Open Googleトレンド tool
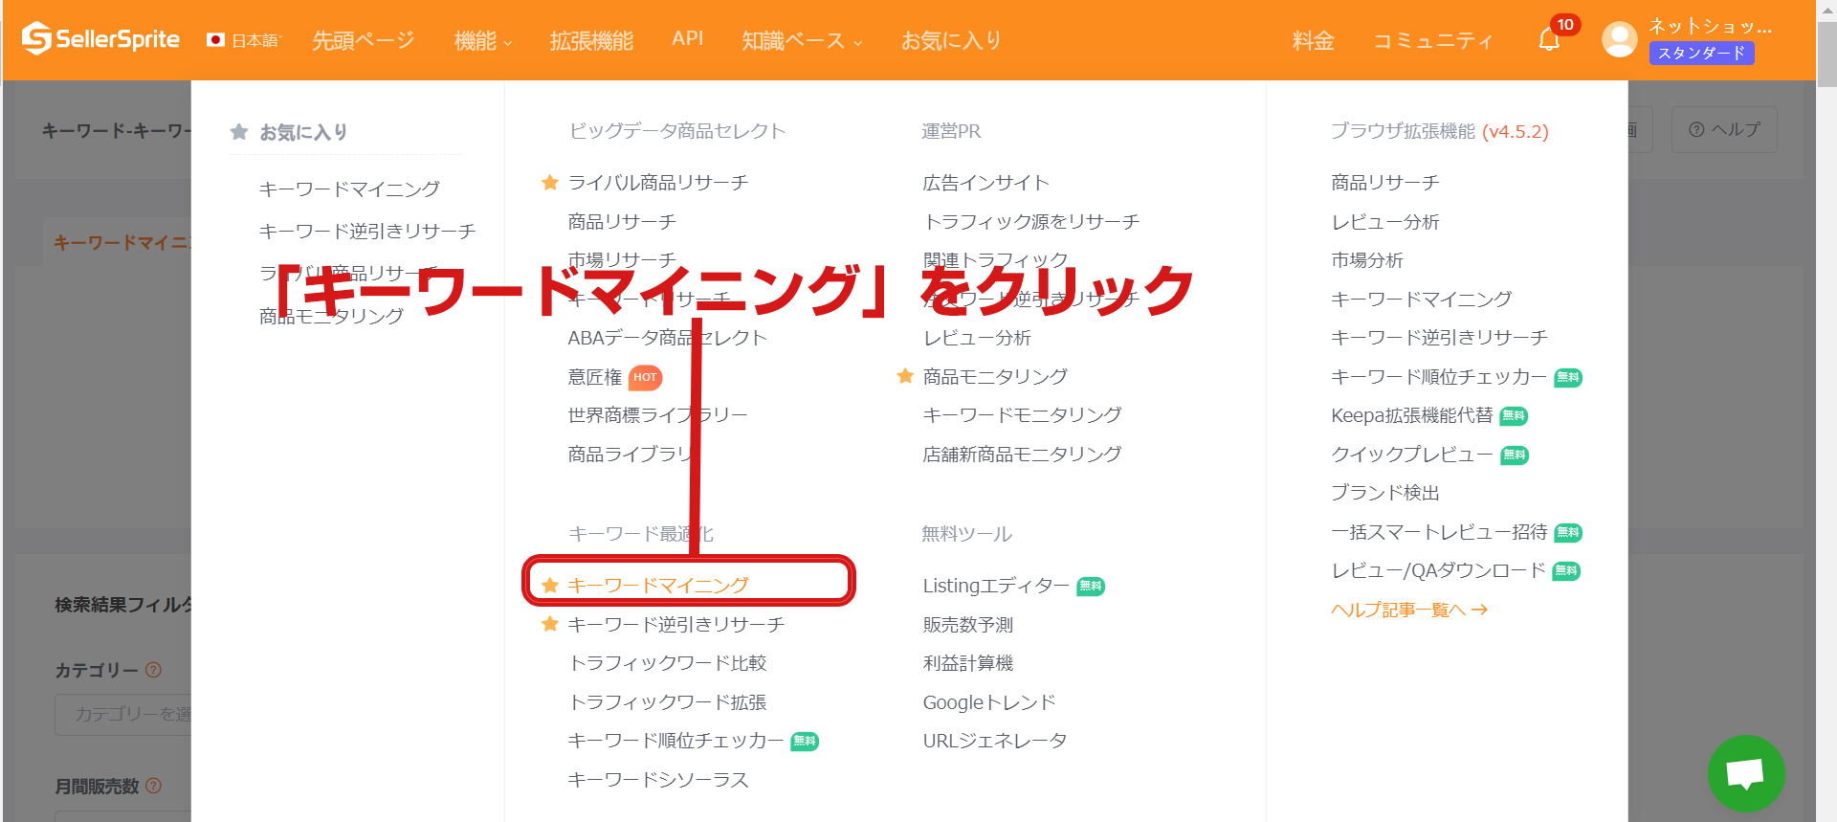 point(989,702)
